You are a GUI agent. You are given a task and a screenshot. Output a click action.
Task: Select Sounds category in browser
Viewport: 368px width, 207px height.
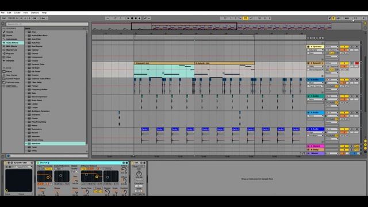pyautogui.click(x=10, y=32)
